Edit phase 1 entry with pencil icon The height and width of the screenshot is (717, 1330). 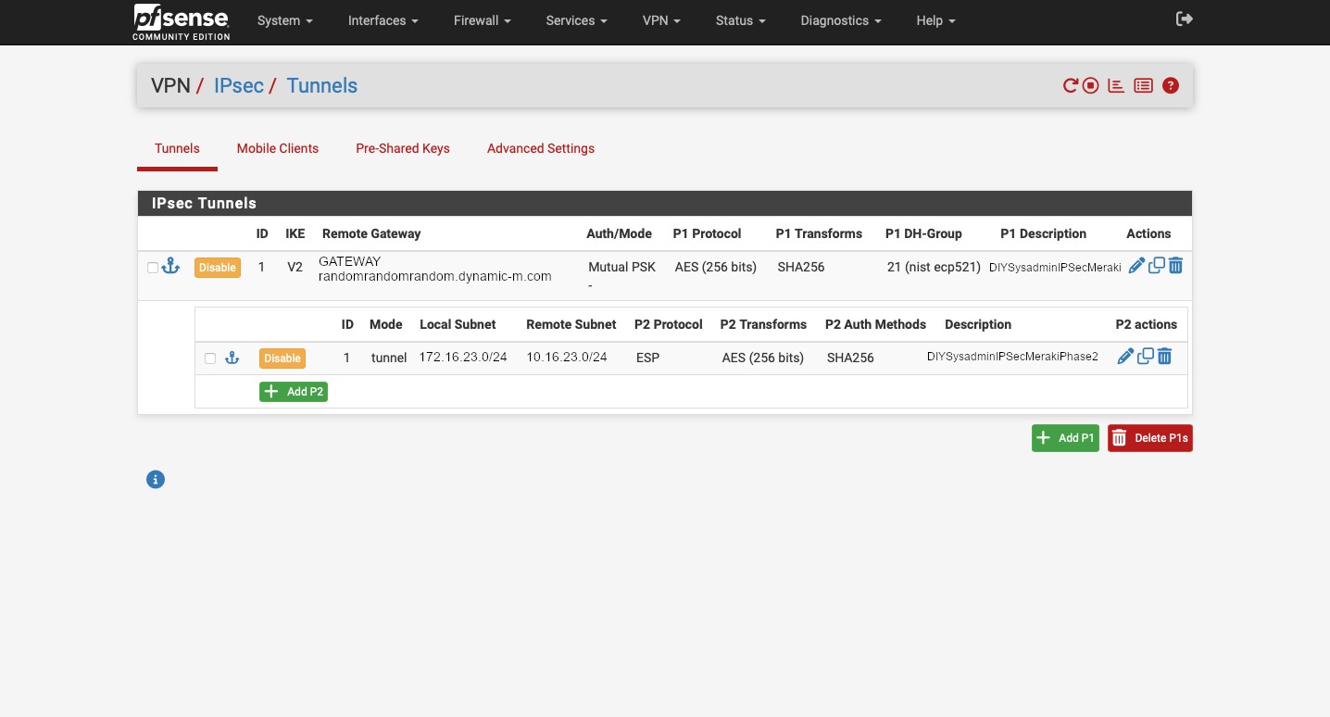coord(1136,266)
